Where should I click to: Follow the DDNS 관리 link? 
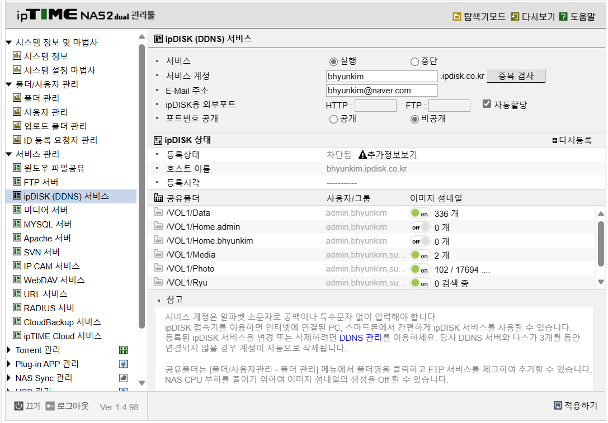360,338
